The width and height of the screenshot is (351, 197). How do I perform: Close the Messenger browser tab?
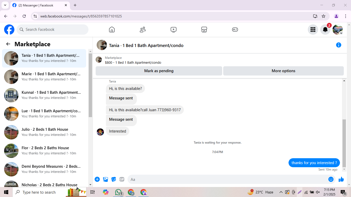66,5
